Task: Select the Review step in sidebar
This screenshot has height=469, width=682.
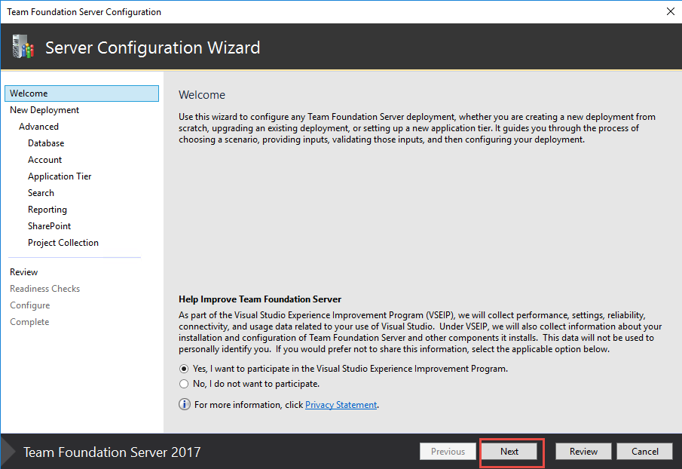Action: click(x=24, y=272)
